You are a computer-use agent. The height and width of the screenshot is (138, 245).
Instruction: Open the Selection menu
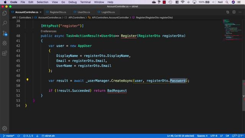click(x=42, y=2)
